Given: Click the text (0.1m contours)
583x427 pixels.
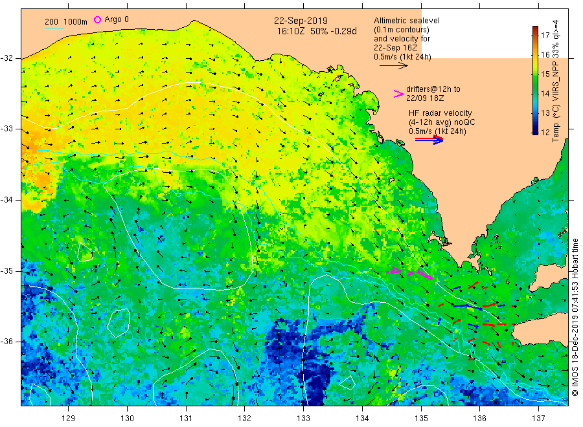Looking at the screenshot, I should (x=402, y=30).
